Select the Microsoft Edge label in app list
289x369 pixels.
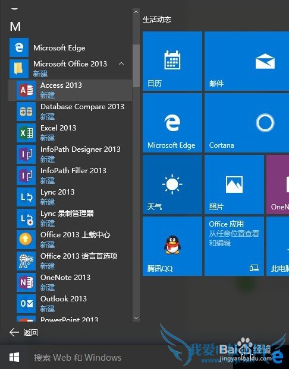(59, 48)
